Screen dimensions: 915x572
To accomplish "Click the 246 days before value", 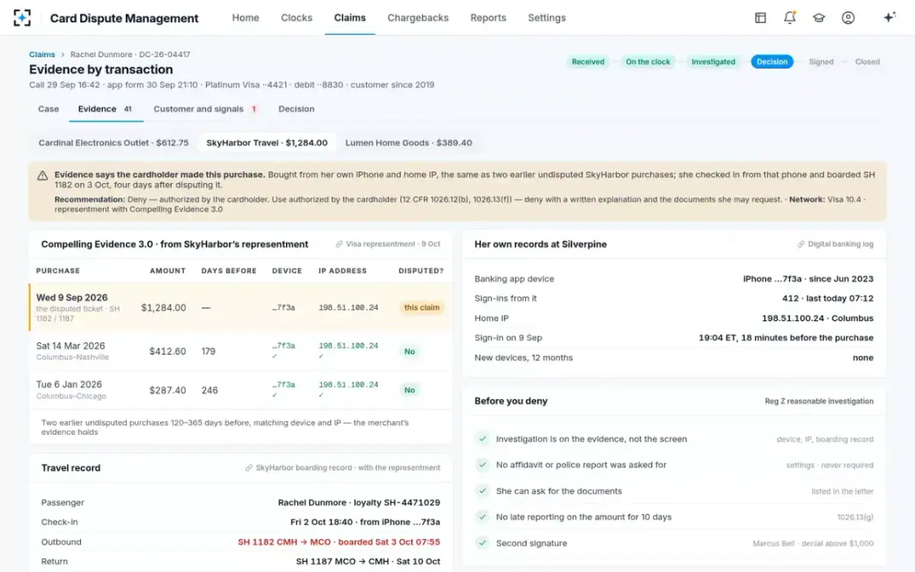I will pos(210,390).
